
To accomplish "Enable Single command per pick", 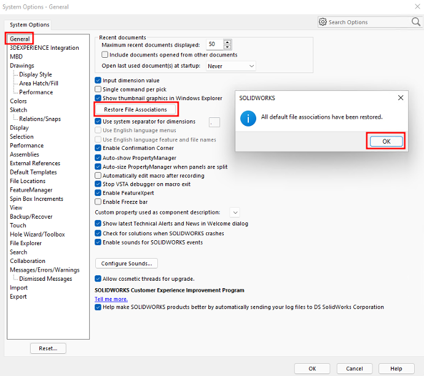I will coord(98,89).
